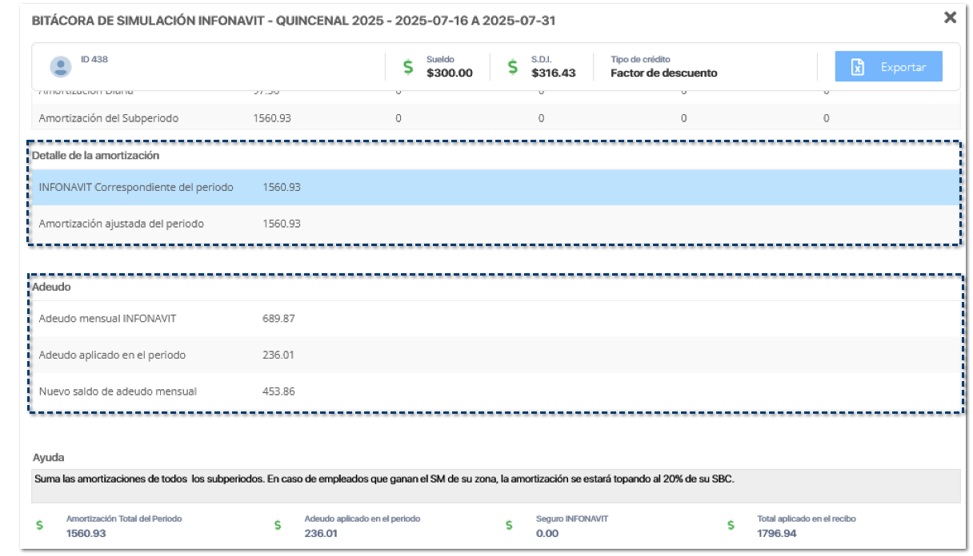This screenshot has width=973, height=556.
Task: Click dollar icon beside Total aplicado en el recibo
Action: tap(731, 526)
